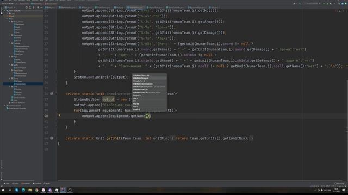Image resolution: width=348 pixels, height=195 pixels.
Task: Hide the Project tool window
Action: [x=41, y=8]
